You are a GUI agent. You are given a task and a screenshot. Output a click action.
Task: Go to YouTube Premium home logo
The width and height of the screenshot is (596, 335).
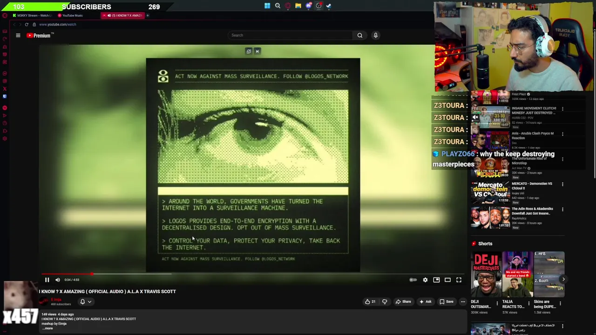point(39,35)
